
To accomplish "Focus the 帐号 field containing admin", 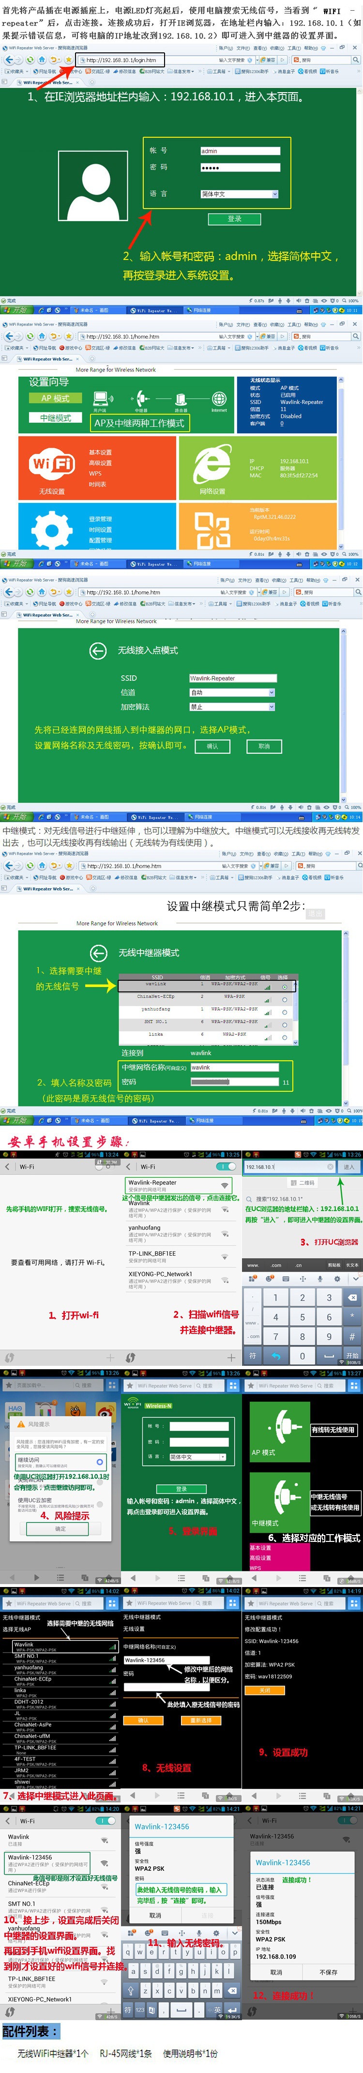I will click(239, 150).
